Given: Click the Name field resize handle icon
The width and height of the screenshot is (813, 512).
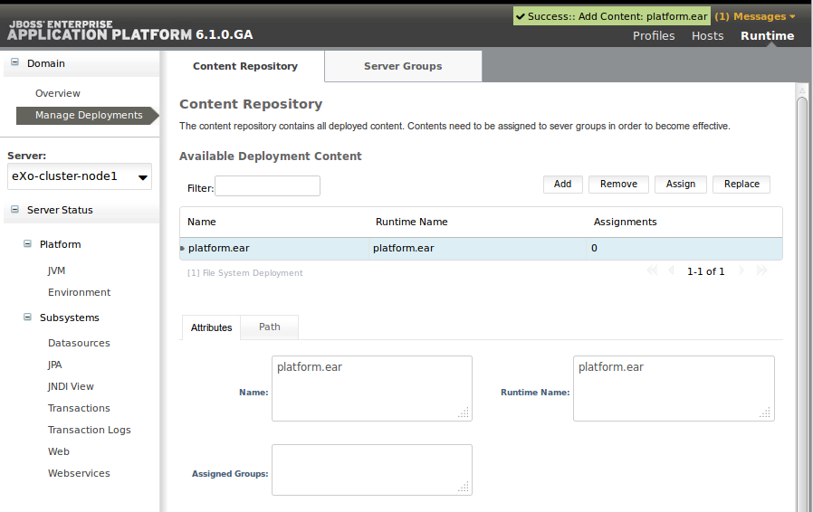Looking at the screenshot, I should click(x=464, y=412).
